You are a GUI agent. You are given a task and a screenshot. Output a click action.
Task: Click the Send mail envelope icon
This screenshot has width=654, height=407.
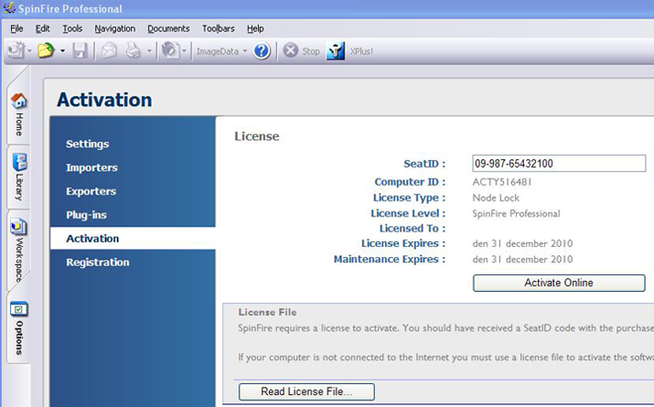coord(110,51)
